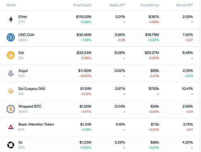Click the Ether ETH diamond icon
Viewport: 201px width, 152px height.
[11, 19]
